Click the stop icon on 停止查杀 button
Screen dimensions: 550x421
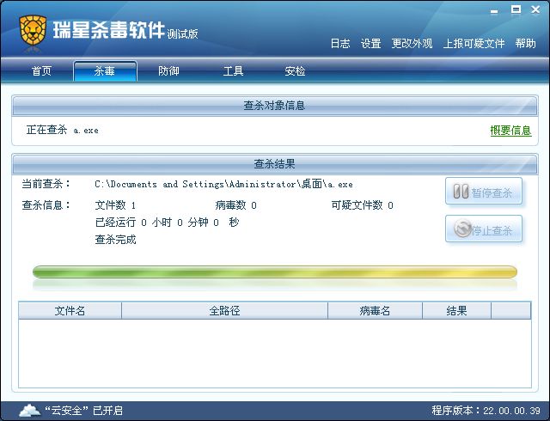(x=462, y=229)
